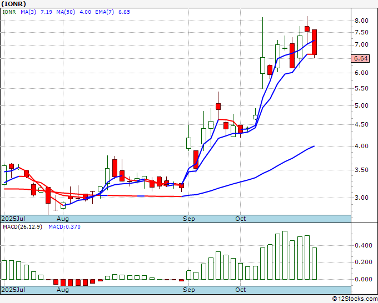The width and height of the screenshot is (378, 303).
Task: Click the 4.00 price axis label
Action: click(x=362, y=146)
